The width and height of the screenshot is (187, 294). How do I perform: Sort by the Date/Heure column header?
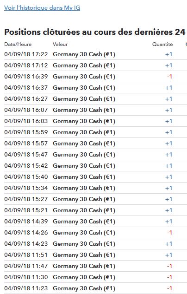18,45
